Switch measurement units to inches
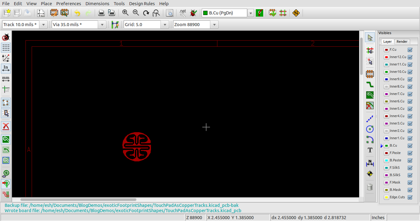 tap(6, 69)
